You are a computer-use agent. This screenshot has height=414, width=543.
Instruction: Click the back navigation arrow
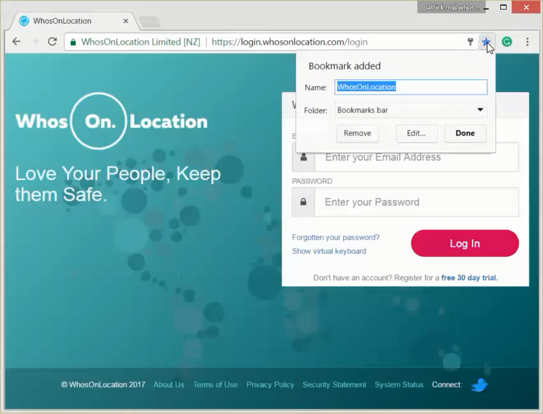[x=16, y=42]
